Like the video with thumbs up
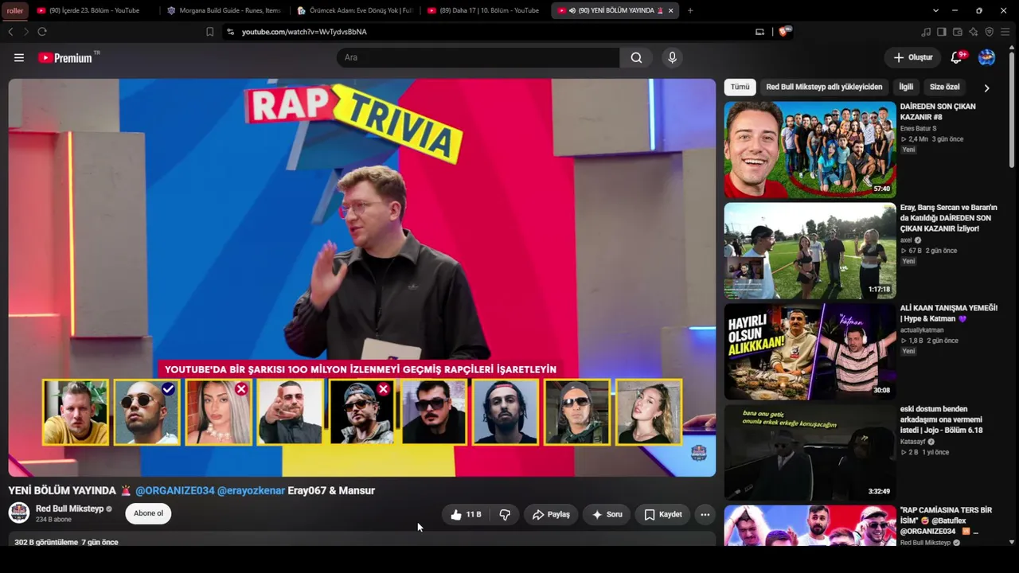Screen dimensions: 1019x573 pyautogui.click(x=466, y=515)
